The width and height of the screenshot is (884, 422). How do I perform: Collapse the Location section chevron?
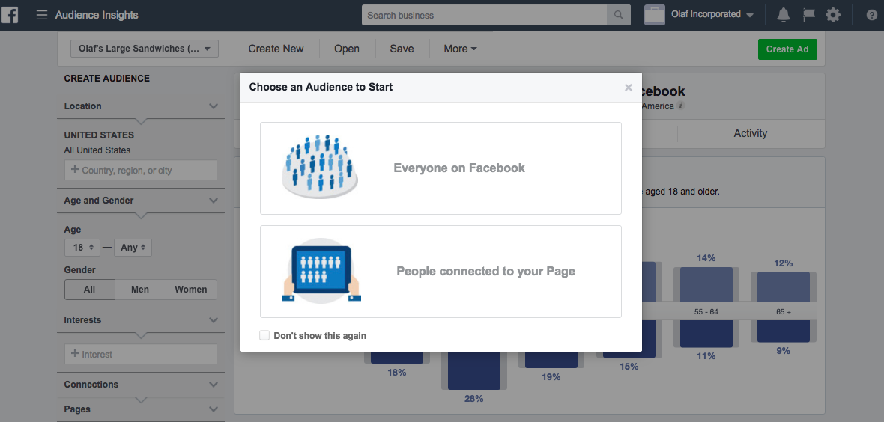click(x=214, y=106)
